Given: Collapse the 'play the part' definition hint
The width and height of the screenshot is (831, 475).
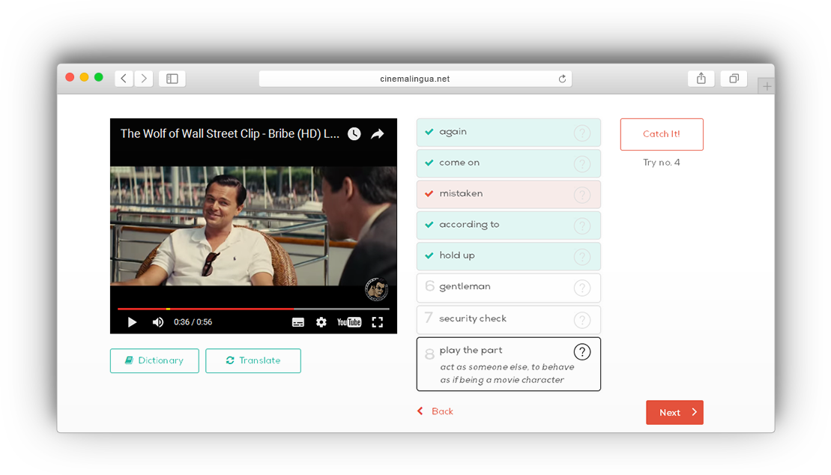Looking at the screenshot, I should pos(582,351).
